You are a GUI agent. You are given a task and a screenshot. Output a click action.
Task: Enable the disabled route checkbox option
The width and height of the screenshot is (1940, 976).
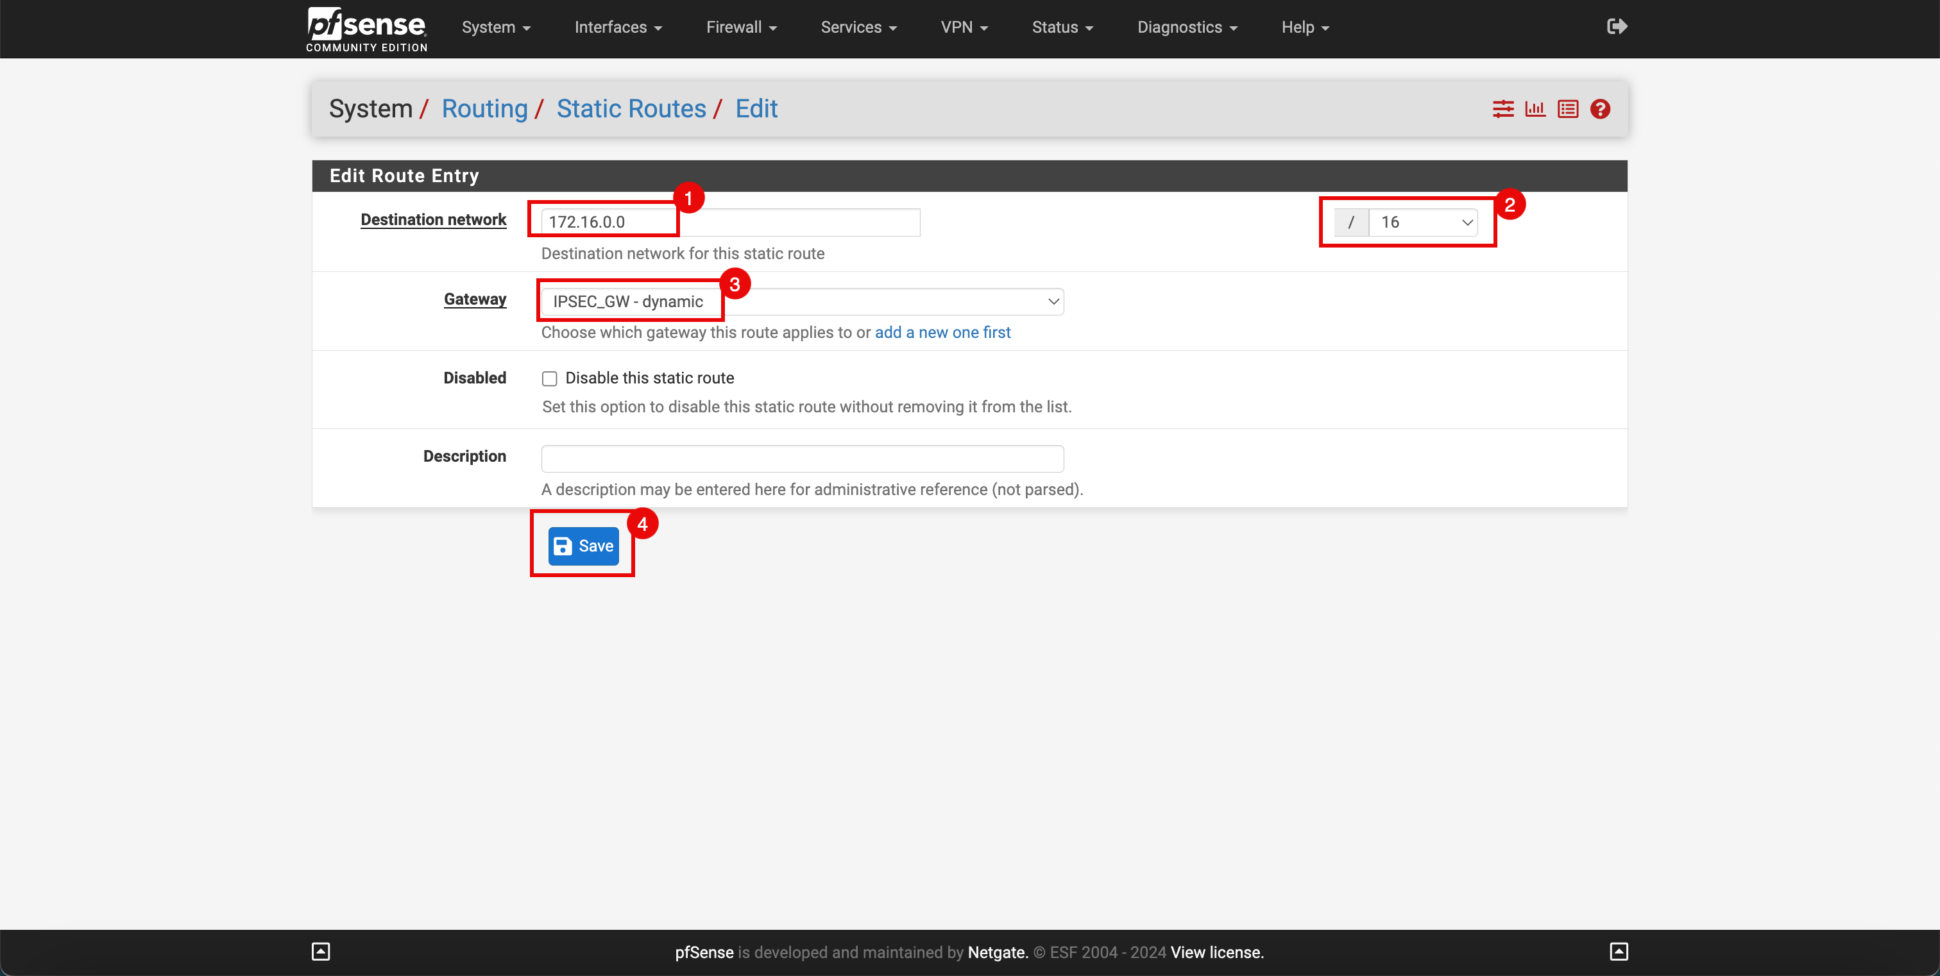549,377
